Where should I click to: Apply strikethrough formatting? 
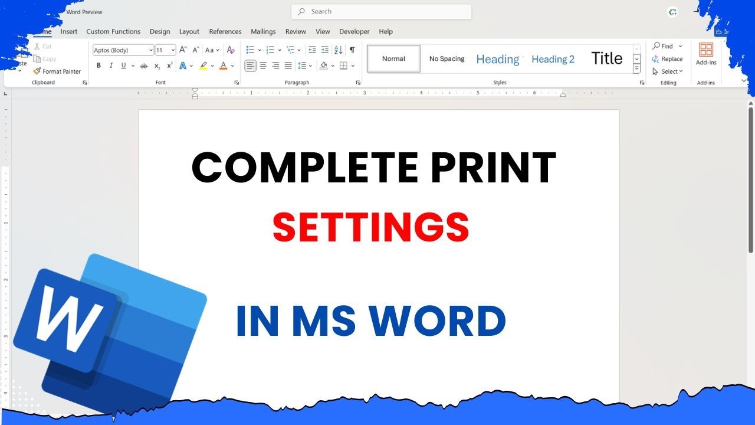click(x=144, y=66)
